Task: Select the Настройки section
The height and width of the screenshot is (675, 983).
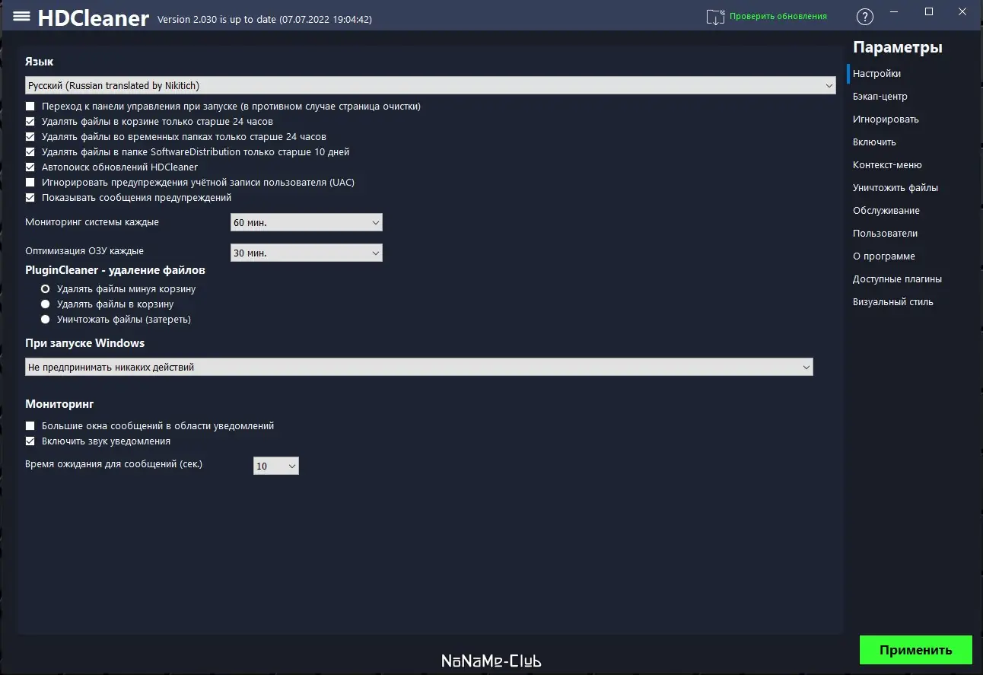Action: [876, 74]
